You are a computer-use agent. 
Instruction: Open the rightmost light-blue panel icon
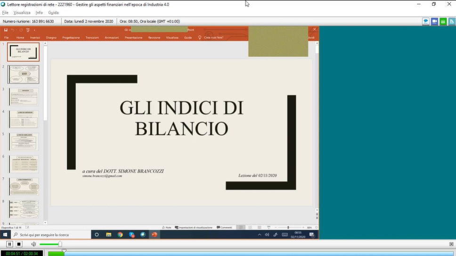(452, 22)
